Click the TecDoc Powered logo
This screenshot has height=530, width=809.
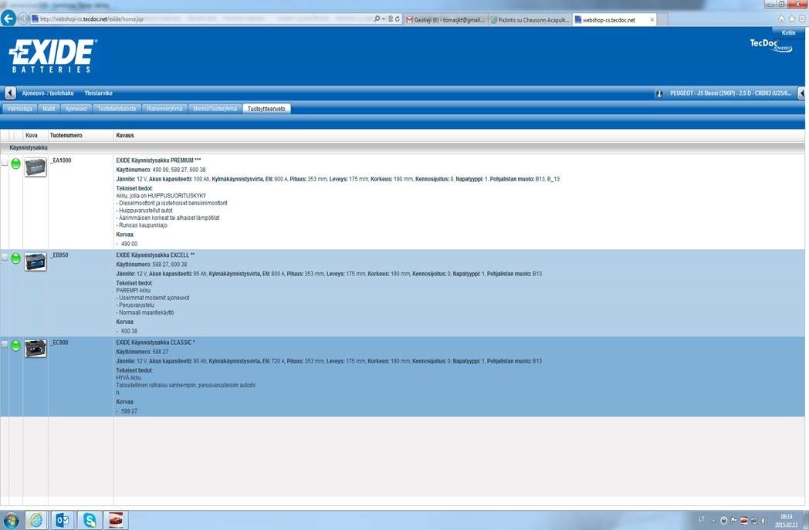tap(771, 46)
